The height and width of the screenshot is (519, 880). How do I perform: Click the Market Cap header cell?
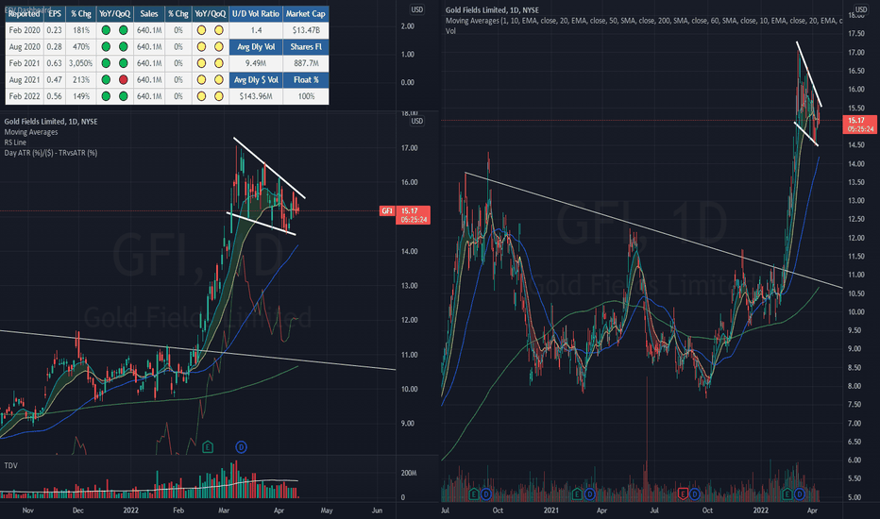(305, 13)
